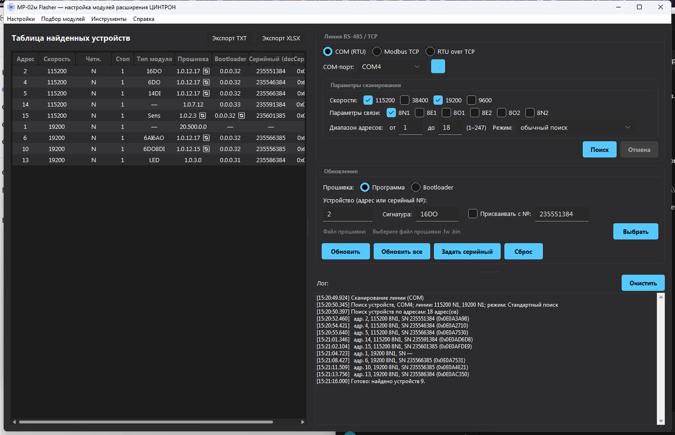Enable the 8N2 link parameter checkbox
This screenshot has width=675, height=435.
point(530,113)
